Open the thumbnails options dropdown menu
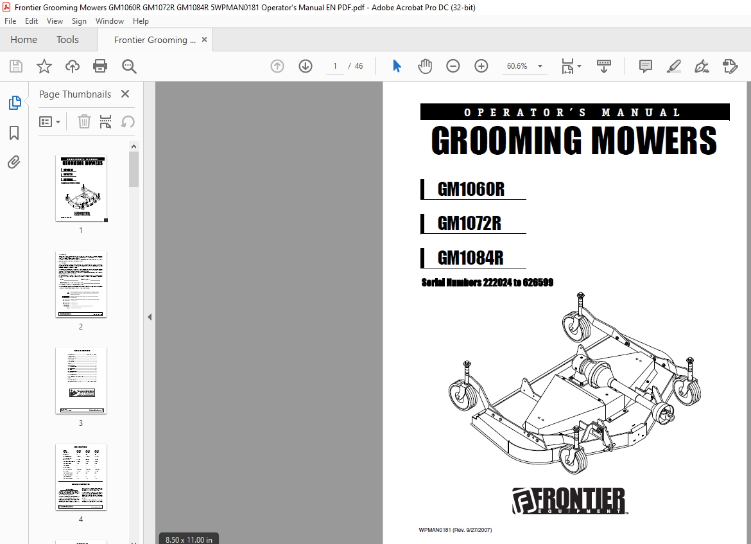 pos(50,122)
